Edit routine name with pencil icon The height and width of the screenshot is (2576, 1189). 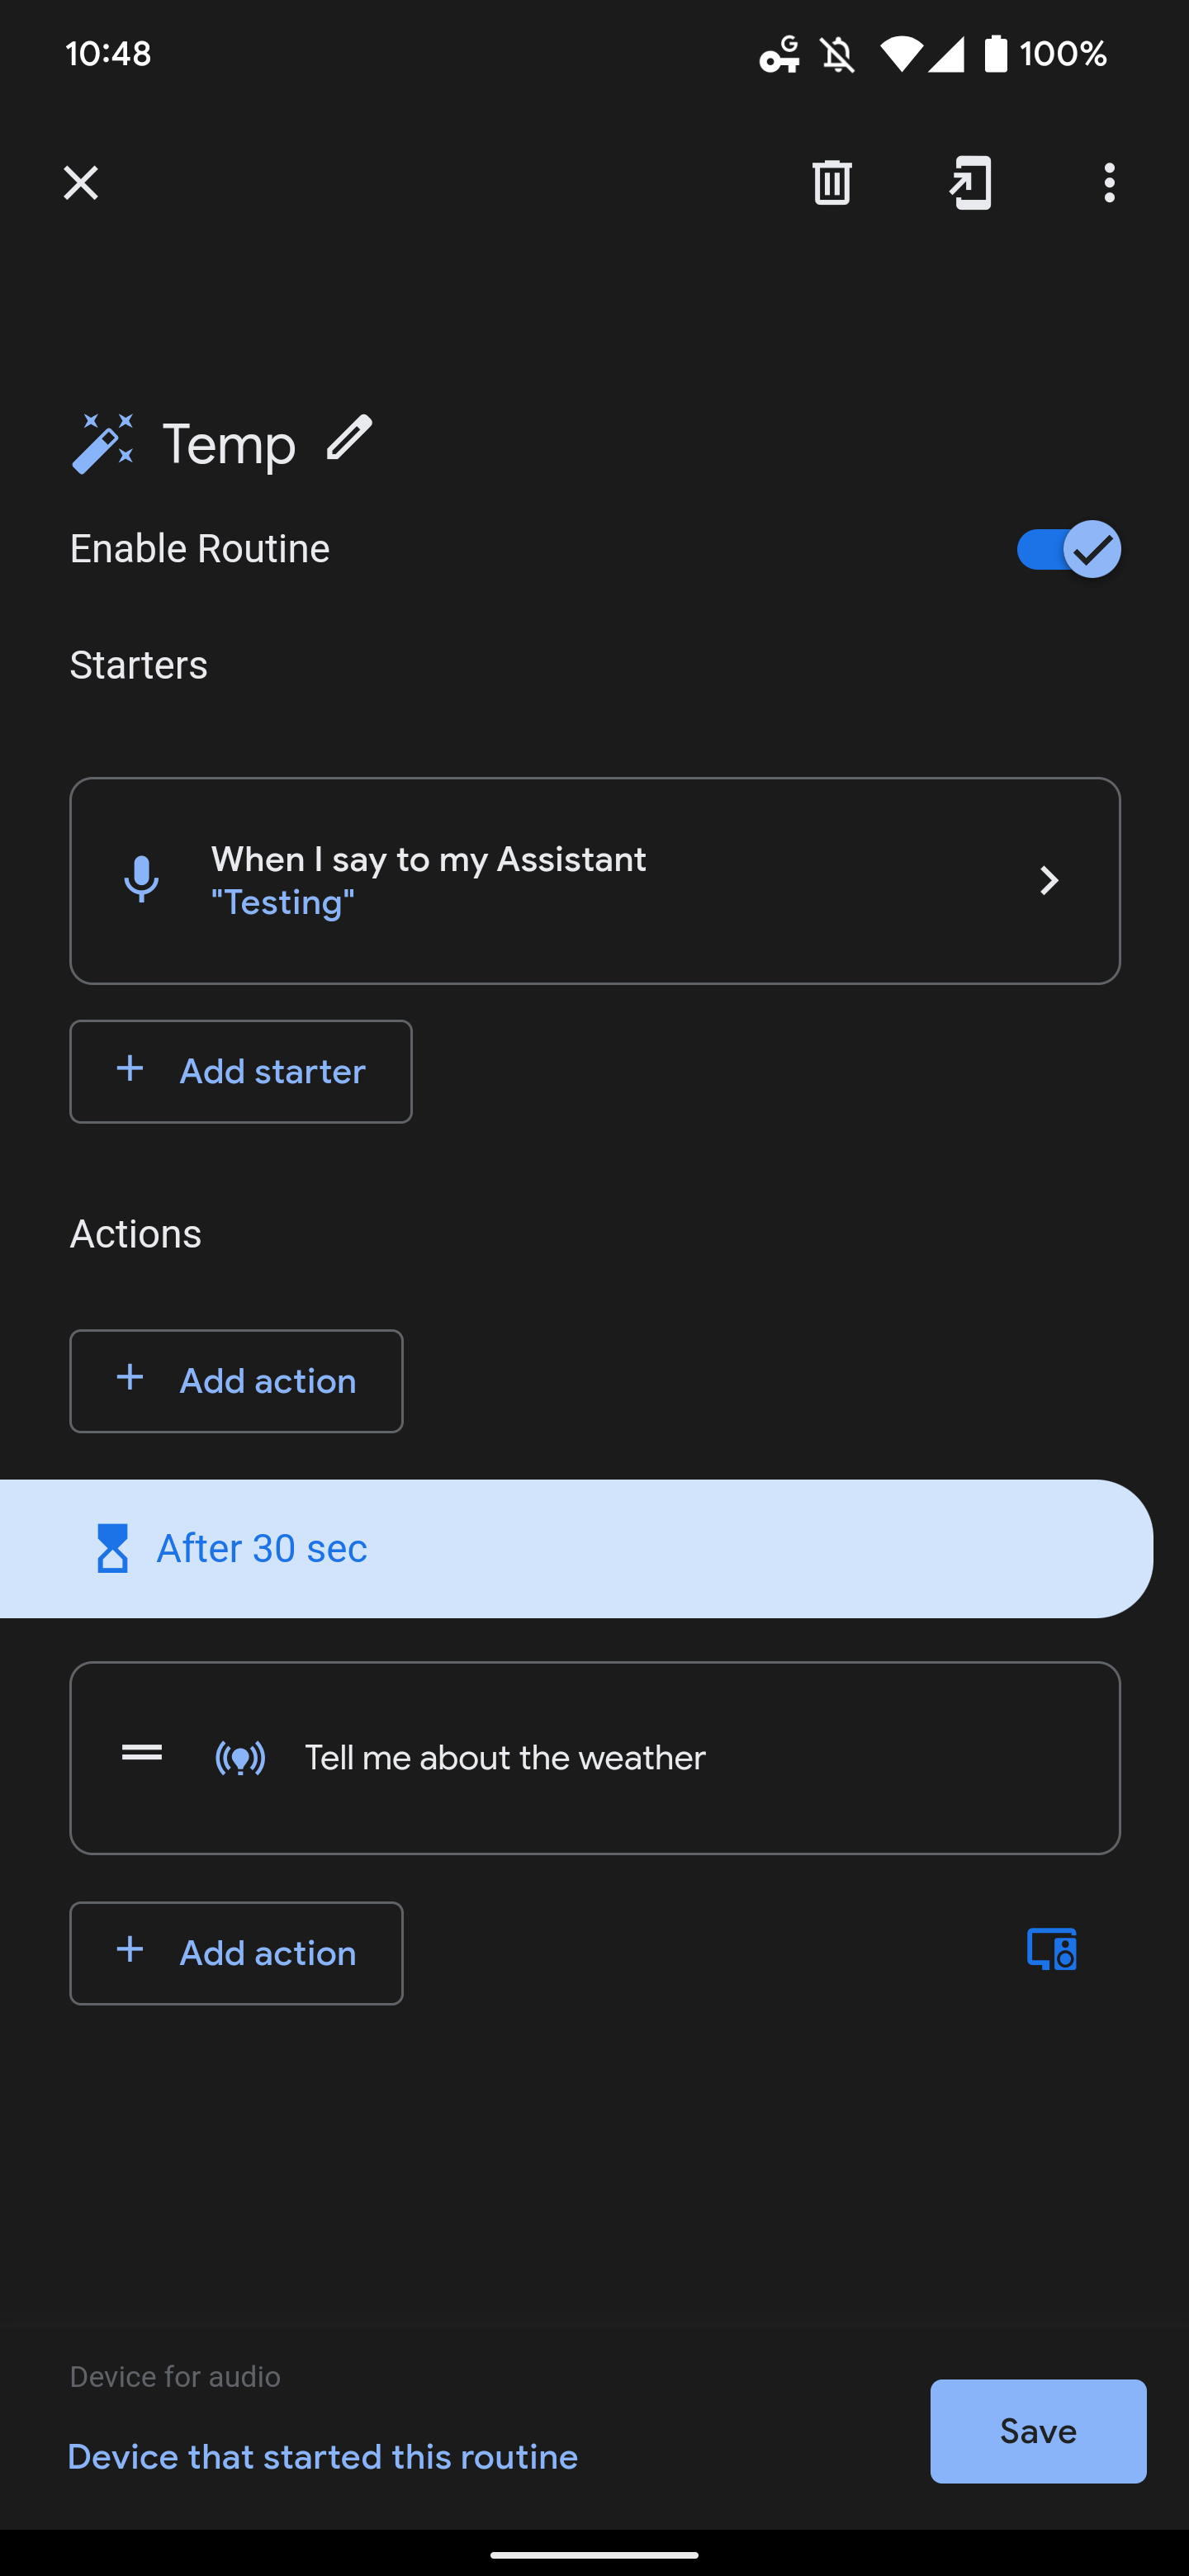tap(349, 439)
